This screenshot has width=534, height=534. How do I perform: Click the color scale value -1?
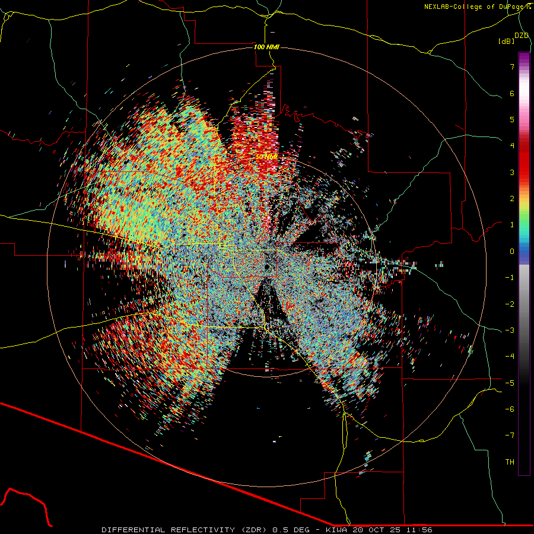click(510, 278)
